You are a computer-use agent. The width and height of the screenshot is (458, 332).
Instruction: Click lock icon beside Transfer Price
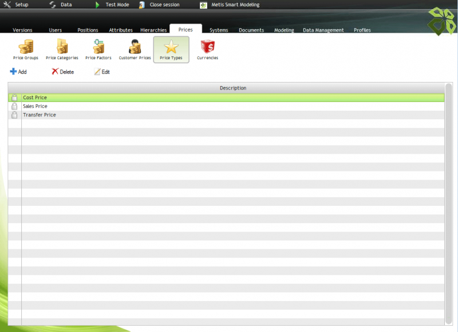point(14,115)
